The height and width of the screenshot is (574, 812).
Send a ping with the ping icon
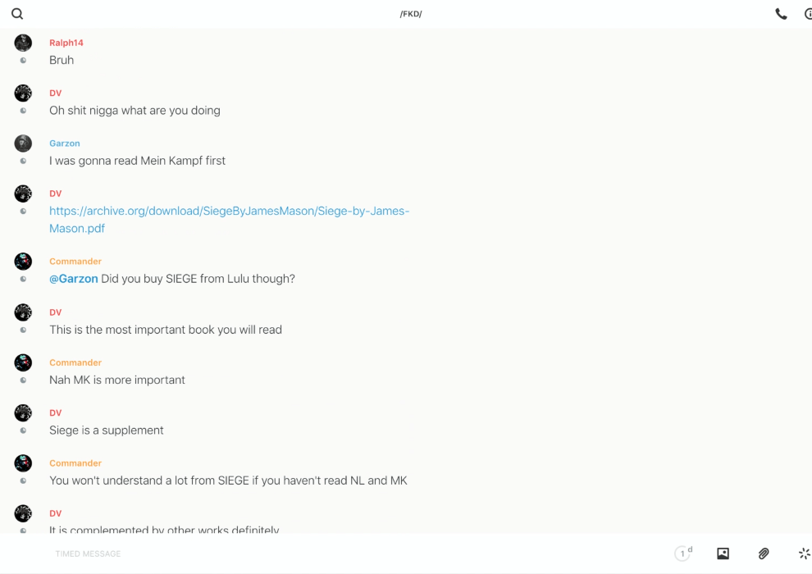point(804,553)
